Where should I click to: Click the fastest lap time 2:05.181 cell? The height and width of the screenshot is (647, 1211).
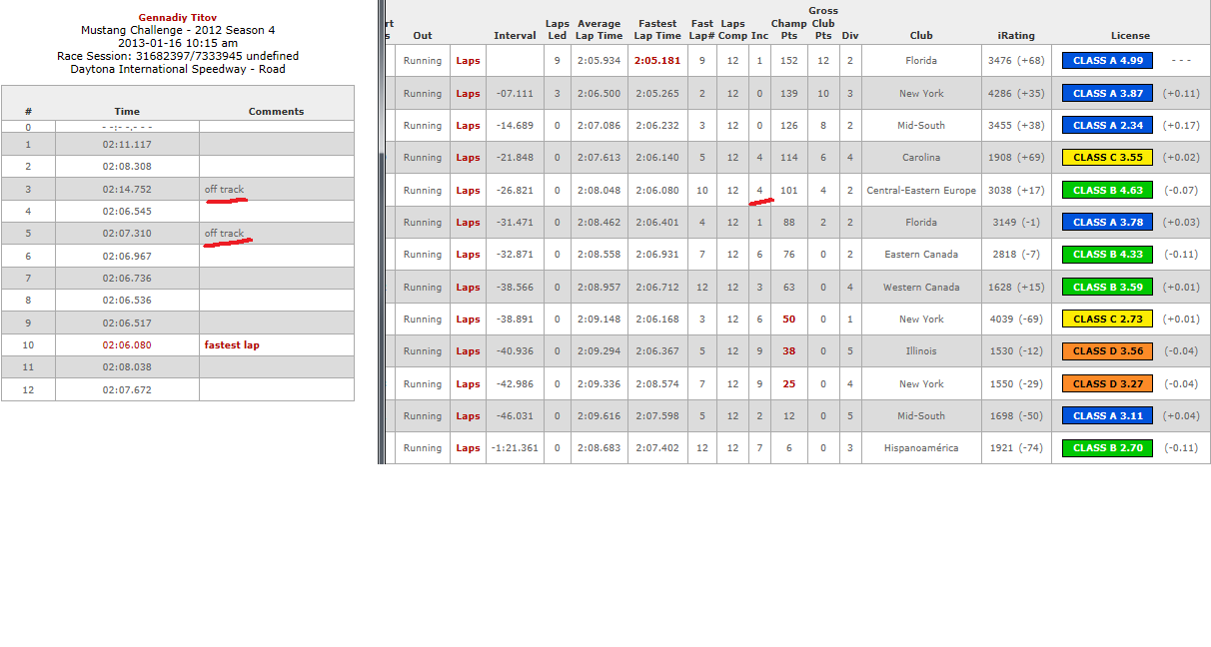coord(657,61)
